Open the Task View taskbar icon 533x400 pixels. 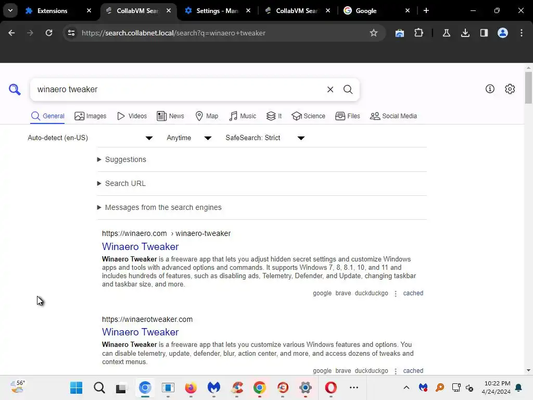click(121, 387)
